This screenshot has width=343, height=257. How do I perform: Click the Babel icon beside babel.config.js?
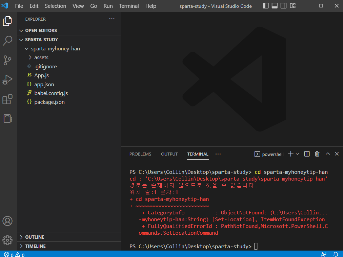pos(29,93)
